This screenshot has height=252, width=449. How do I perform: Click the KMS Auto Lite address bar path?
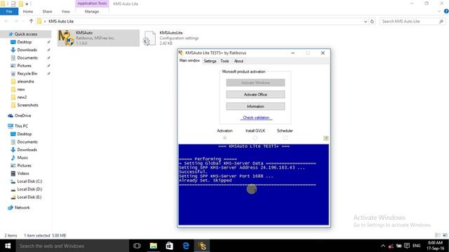tap(61, 22)
